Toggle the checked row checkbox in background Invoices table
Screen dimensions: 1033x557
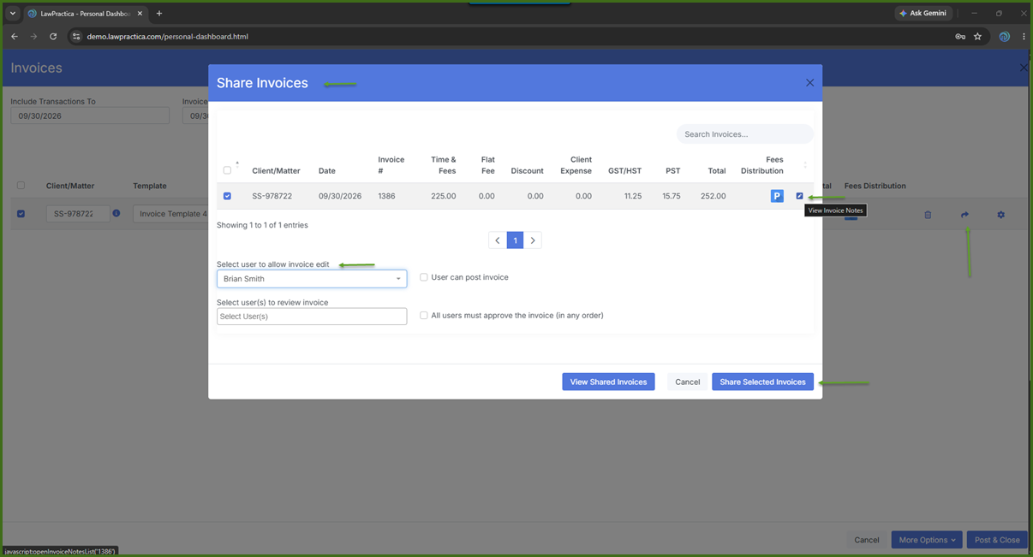click(21, 214)
